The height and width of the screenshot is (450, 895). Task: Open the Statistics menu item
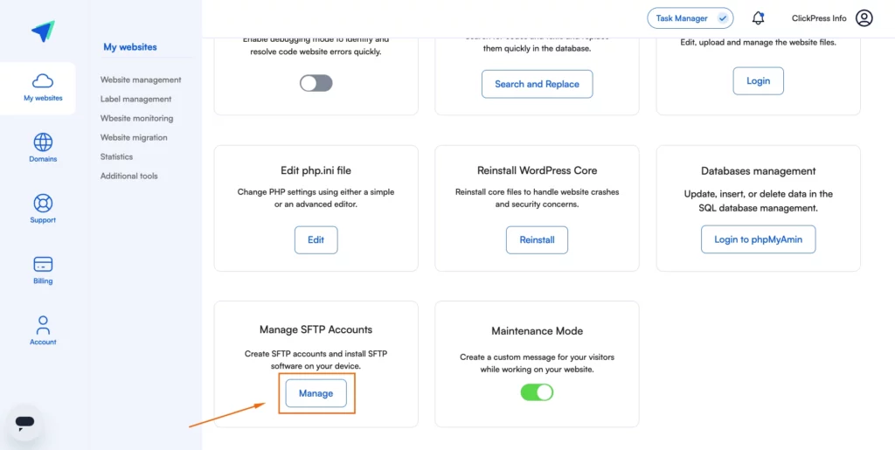click(116, 156)
